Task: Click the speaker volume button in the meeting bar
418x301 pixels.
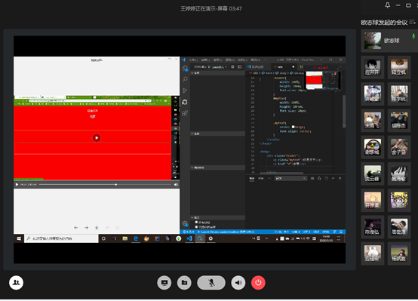Action: pyautogui.click(x=238, y=283)
